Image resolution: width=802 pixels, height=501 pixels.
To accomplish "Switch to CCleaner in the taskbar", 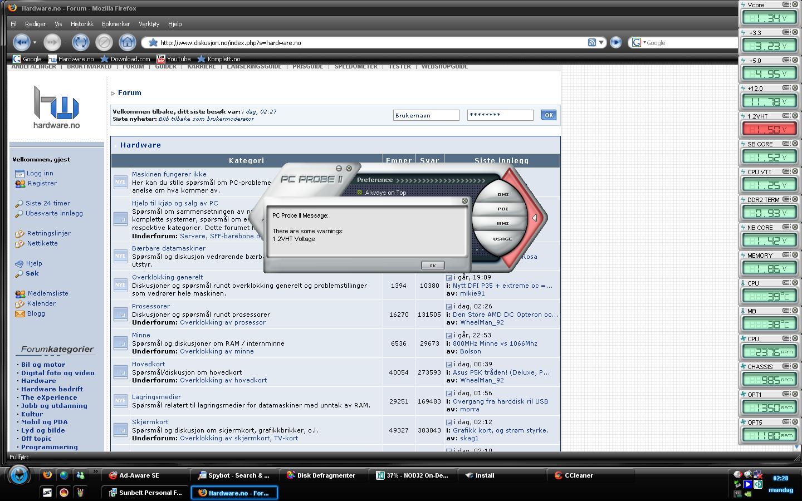I will pos(591,475).
